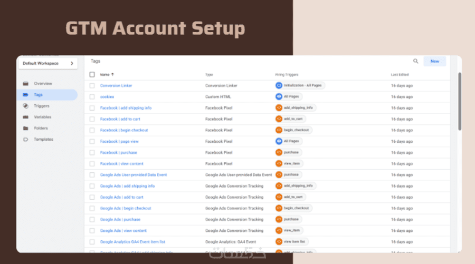Click the vertical scrollbar on the right
The width and height of the screenshot is (475, 264).
[459, 101]
